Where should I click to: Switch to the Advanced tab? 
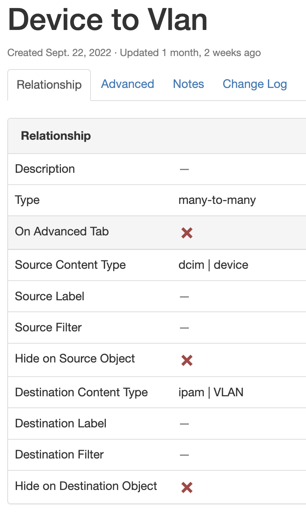pyautogui.click(x=127, y=84)
